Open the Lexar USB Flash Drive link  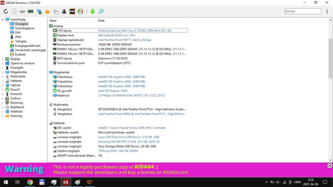(x=129, y=137)
